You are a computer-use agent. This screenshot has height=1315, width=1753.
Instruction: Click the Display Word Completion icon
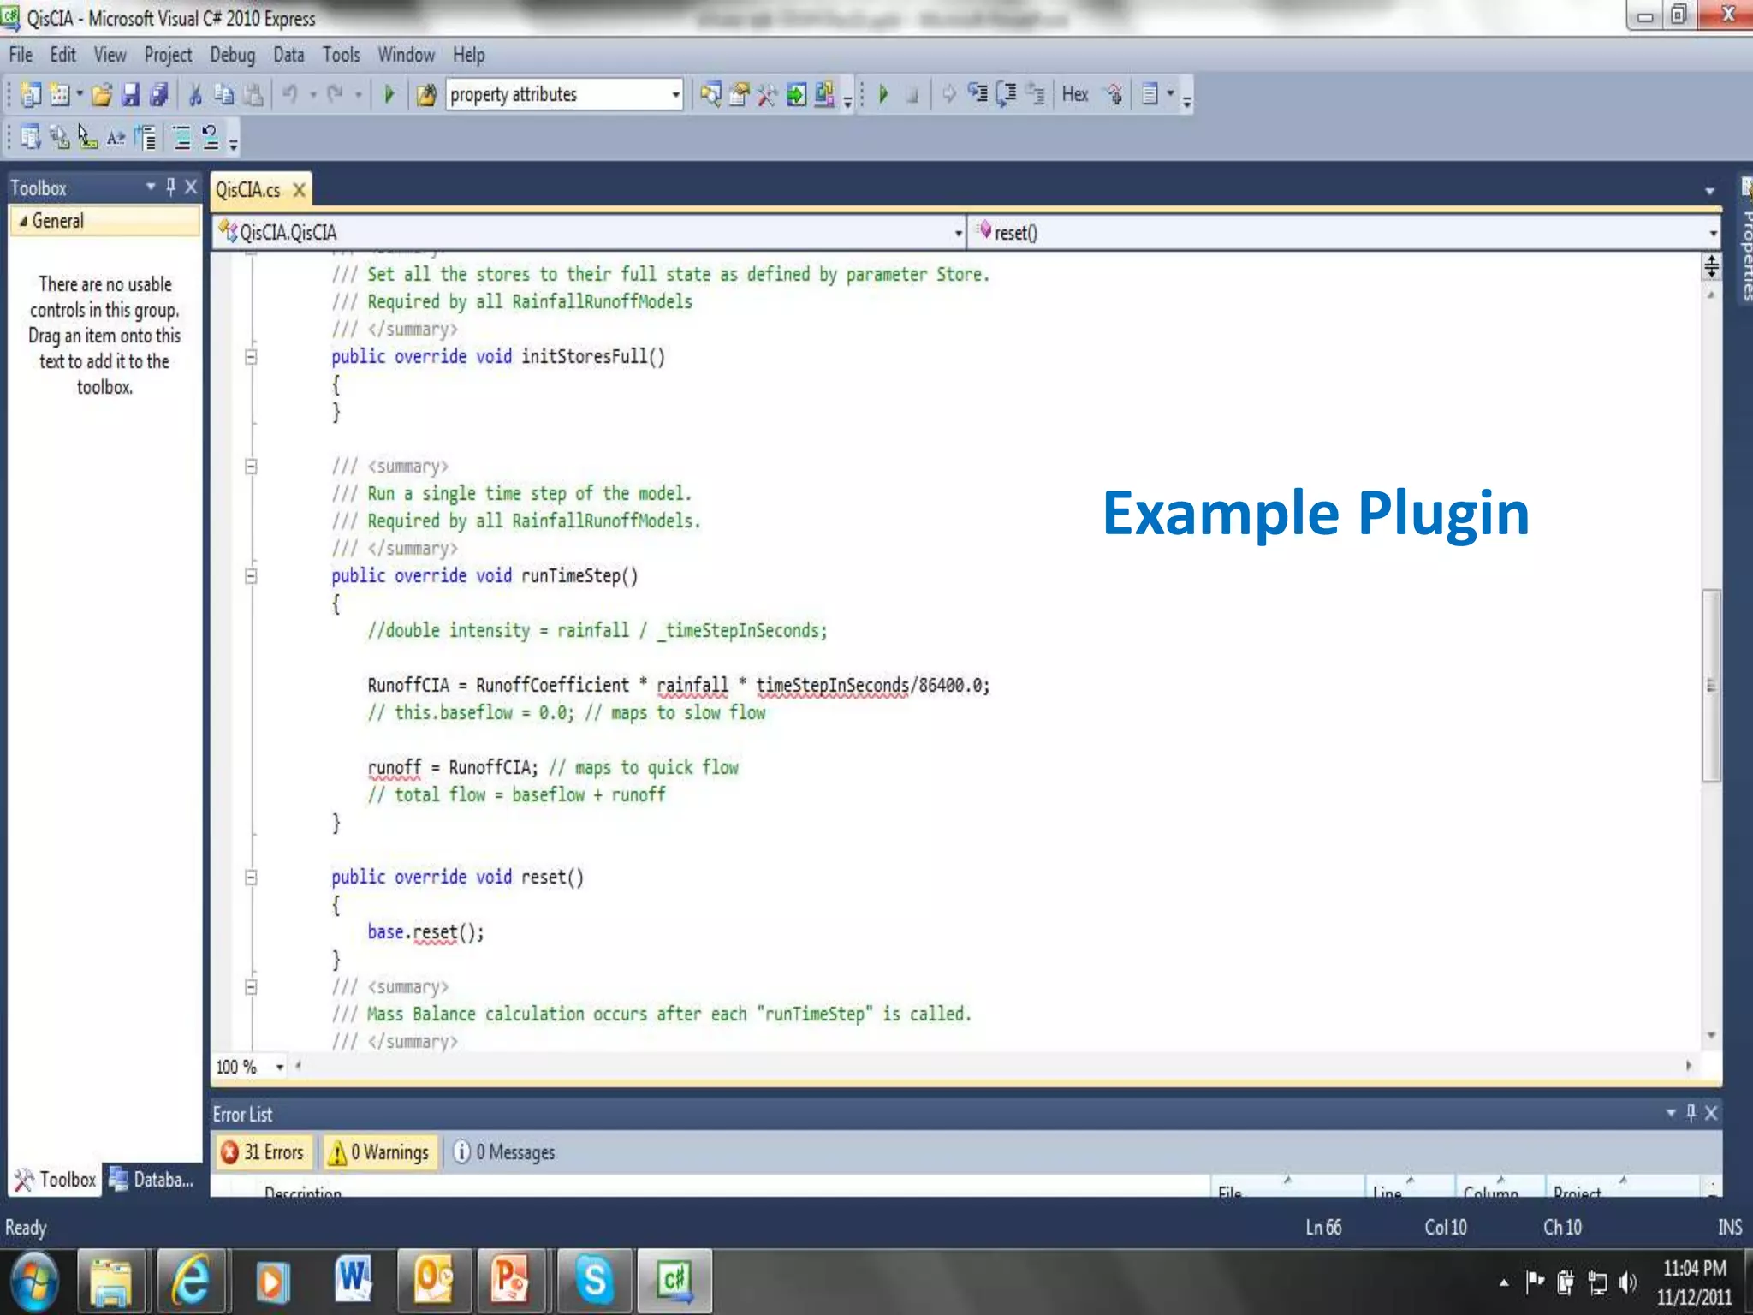116,137
